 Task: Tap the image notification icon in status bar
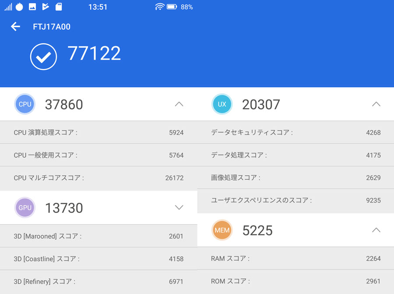click(x=32, y=7)
